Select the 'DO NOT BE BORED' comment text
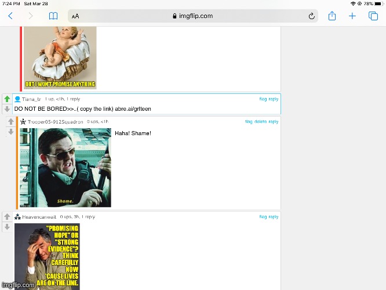 tap(83, 109)
